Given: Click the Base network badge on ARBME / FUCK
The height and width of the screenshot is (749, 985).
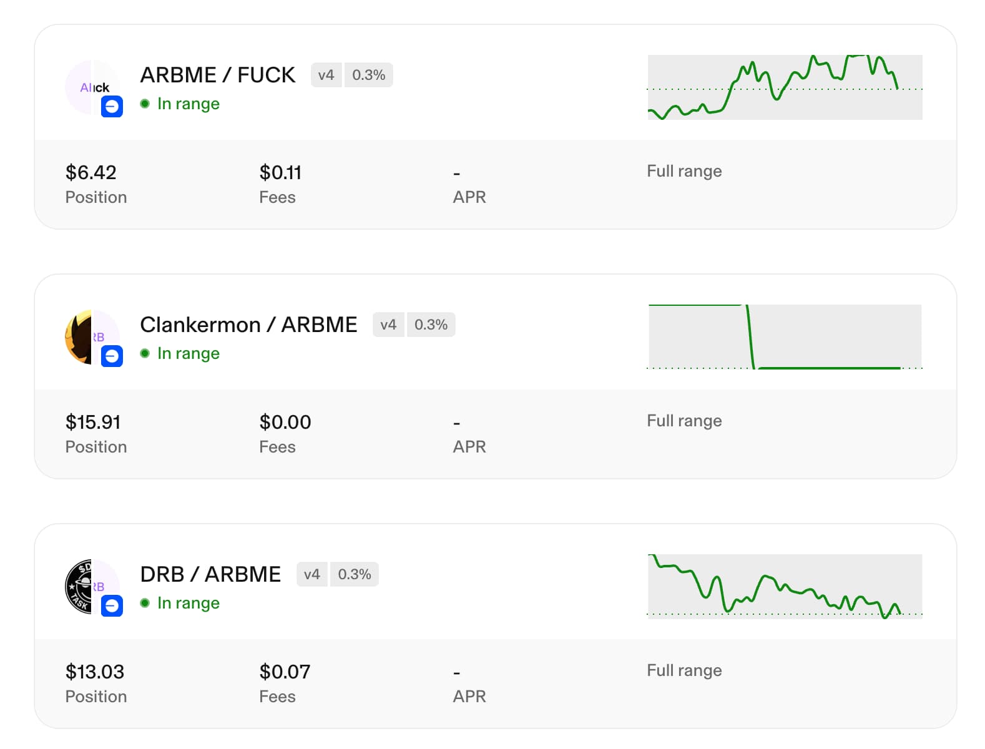Looking at the screenshot, I should pos(112,107).
